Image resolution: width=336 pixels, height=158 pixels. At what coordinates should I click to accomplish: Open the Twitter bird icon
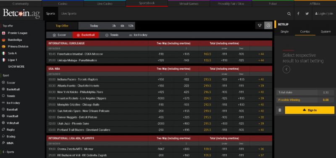[x=307, y=13]
